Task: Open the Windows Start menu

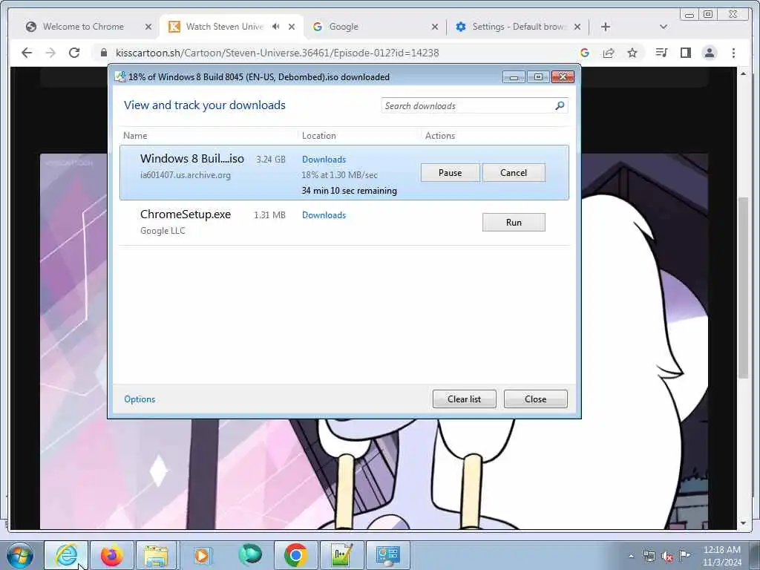Action: click(20, 555)
